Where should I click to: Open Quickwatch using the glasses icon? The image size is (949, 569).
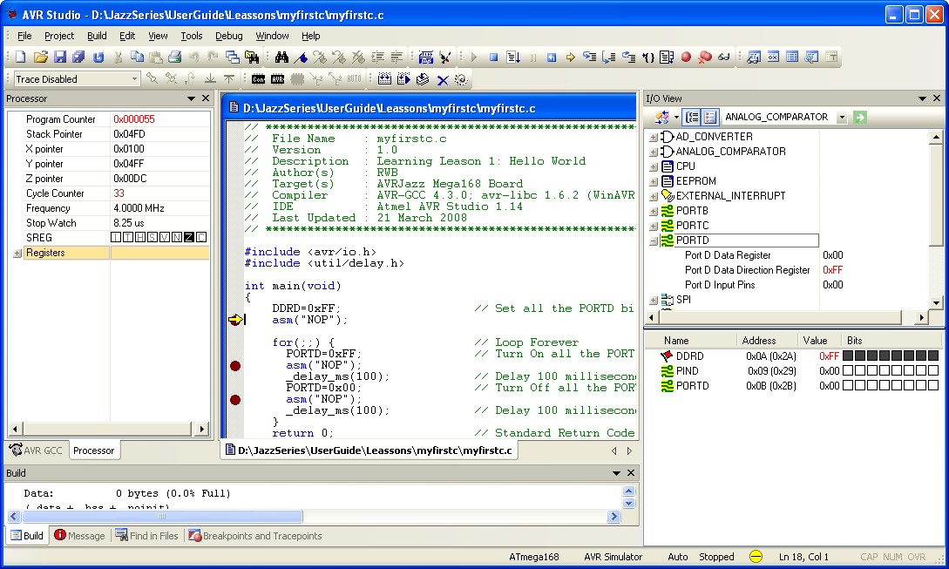click(724, 57)
